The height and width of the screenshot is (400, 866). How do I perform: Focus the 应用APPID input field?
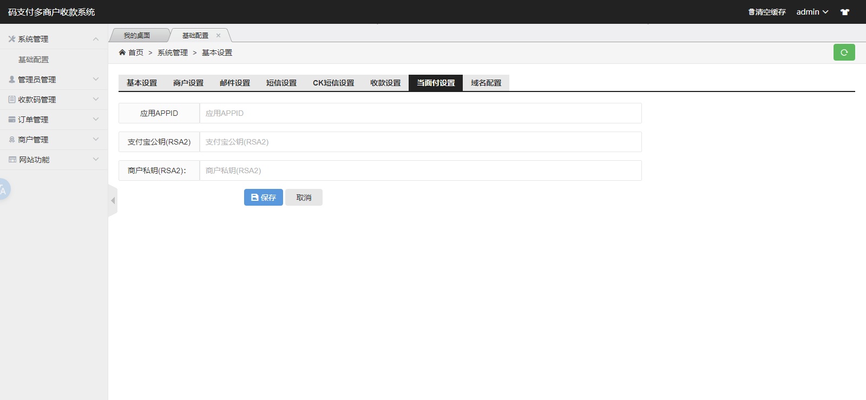tap(421, 113)
